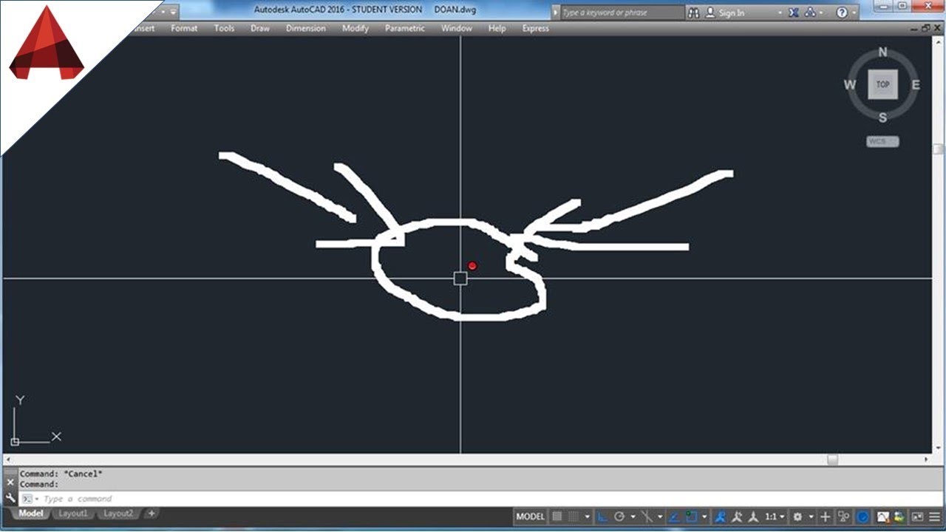Viewport: 946px width, 532px height.
Task: Click the Sign In button
Action: pyautogui.click(x=725, y=13)
